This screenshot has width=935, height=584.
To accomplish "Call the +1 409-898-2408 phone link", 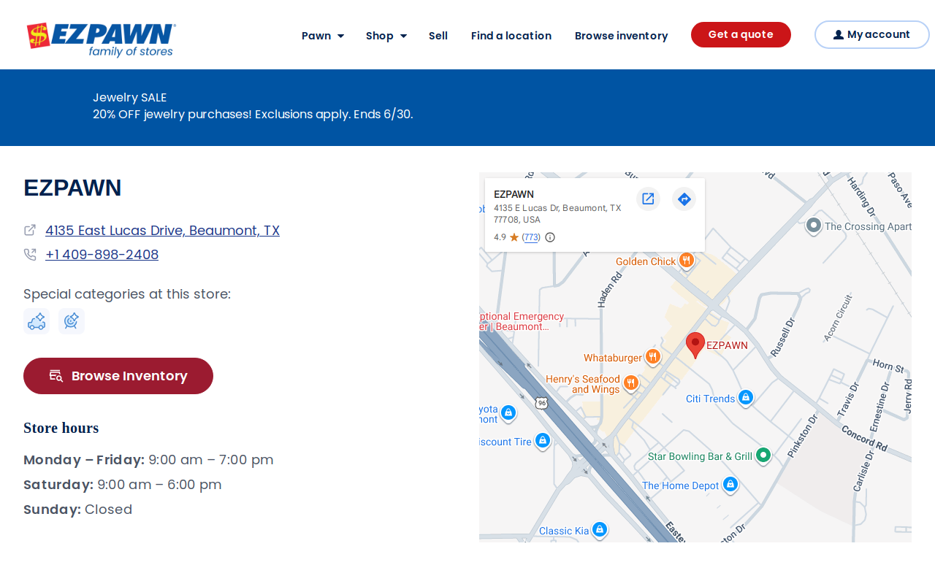I will coord(102,255).
